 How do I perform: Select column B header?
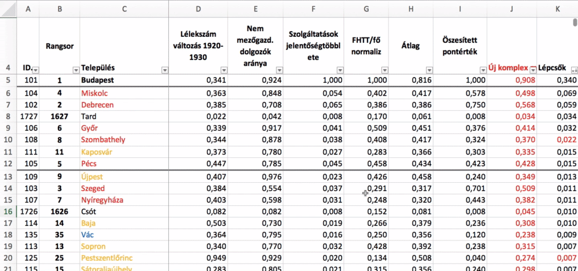tap(60, 9)
